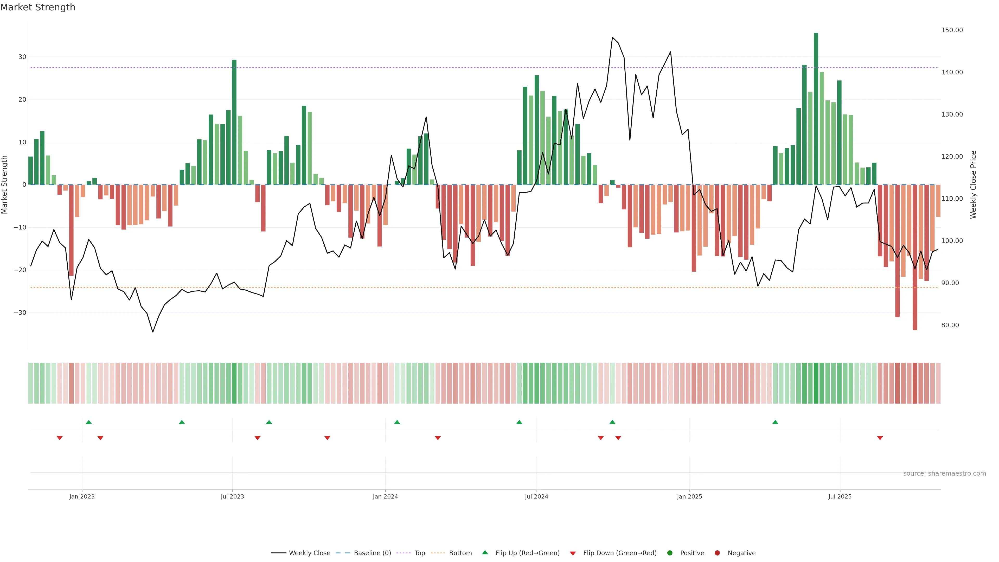Click the last flip down marker after Jul 2025
The width and height of the screenshot is (999, 562).
pyautogui.click(x=880, y=438)
